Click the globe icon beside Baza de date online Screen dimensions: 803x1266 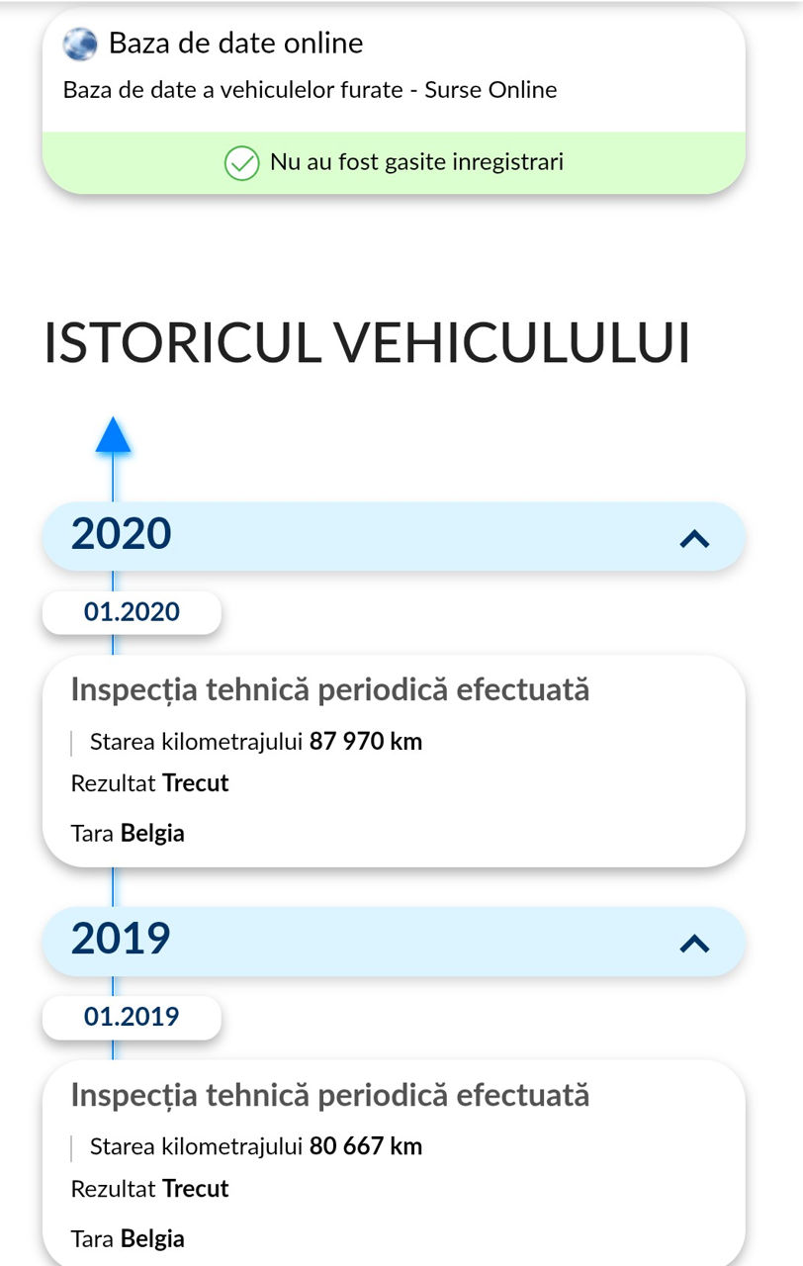coord(80,44)
